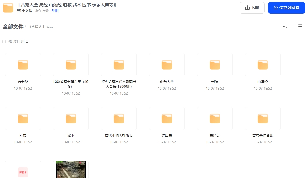Open the video thumbnail in bottom row
The width and height of the screenshot is (308, 178).
tap(71, 170)
